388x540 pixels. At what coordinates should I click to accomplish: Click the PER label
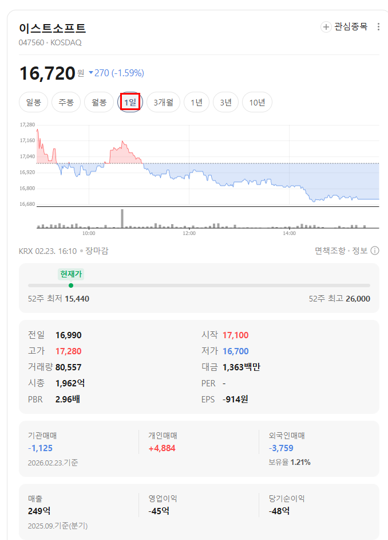(x=208, y=384)
